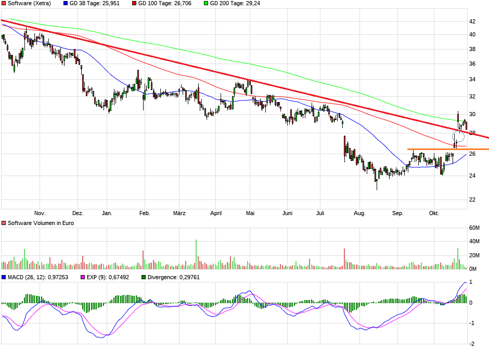Click the MACD axis value -2
The image size is (489, 349).
(x=472, y=344)
